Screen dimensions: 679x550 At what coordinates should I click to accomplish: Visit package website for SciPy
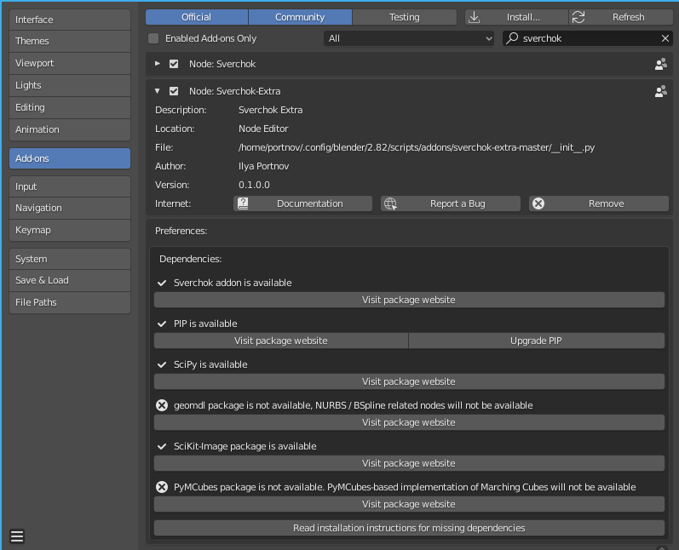click(x=409, y=381)
